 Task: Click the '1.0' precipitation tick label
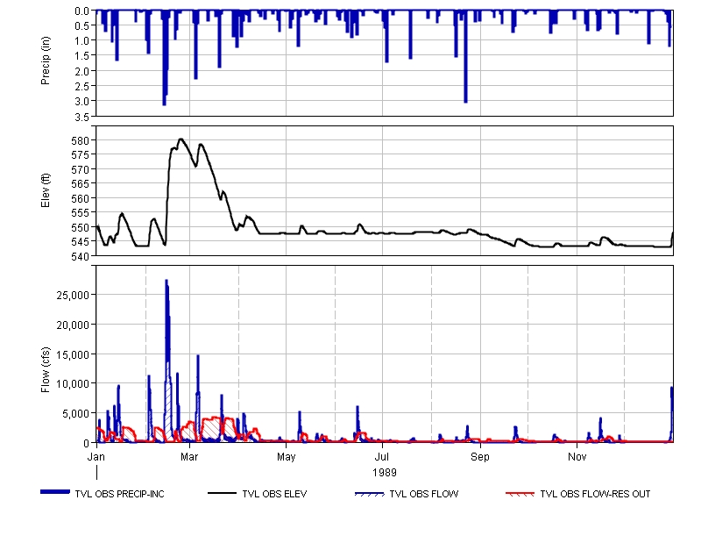pos(82,40)
